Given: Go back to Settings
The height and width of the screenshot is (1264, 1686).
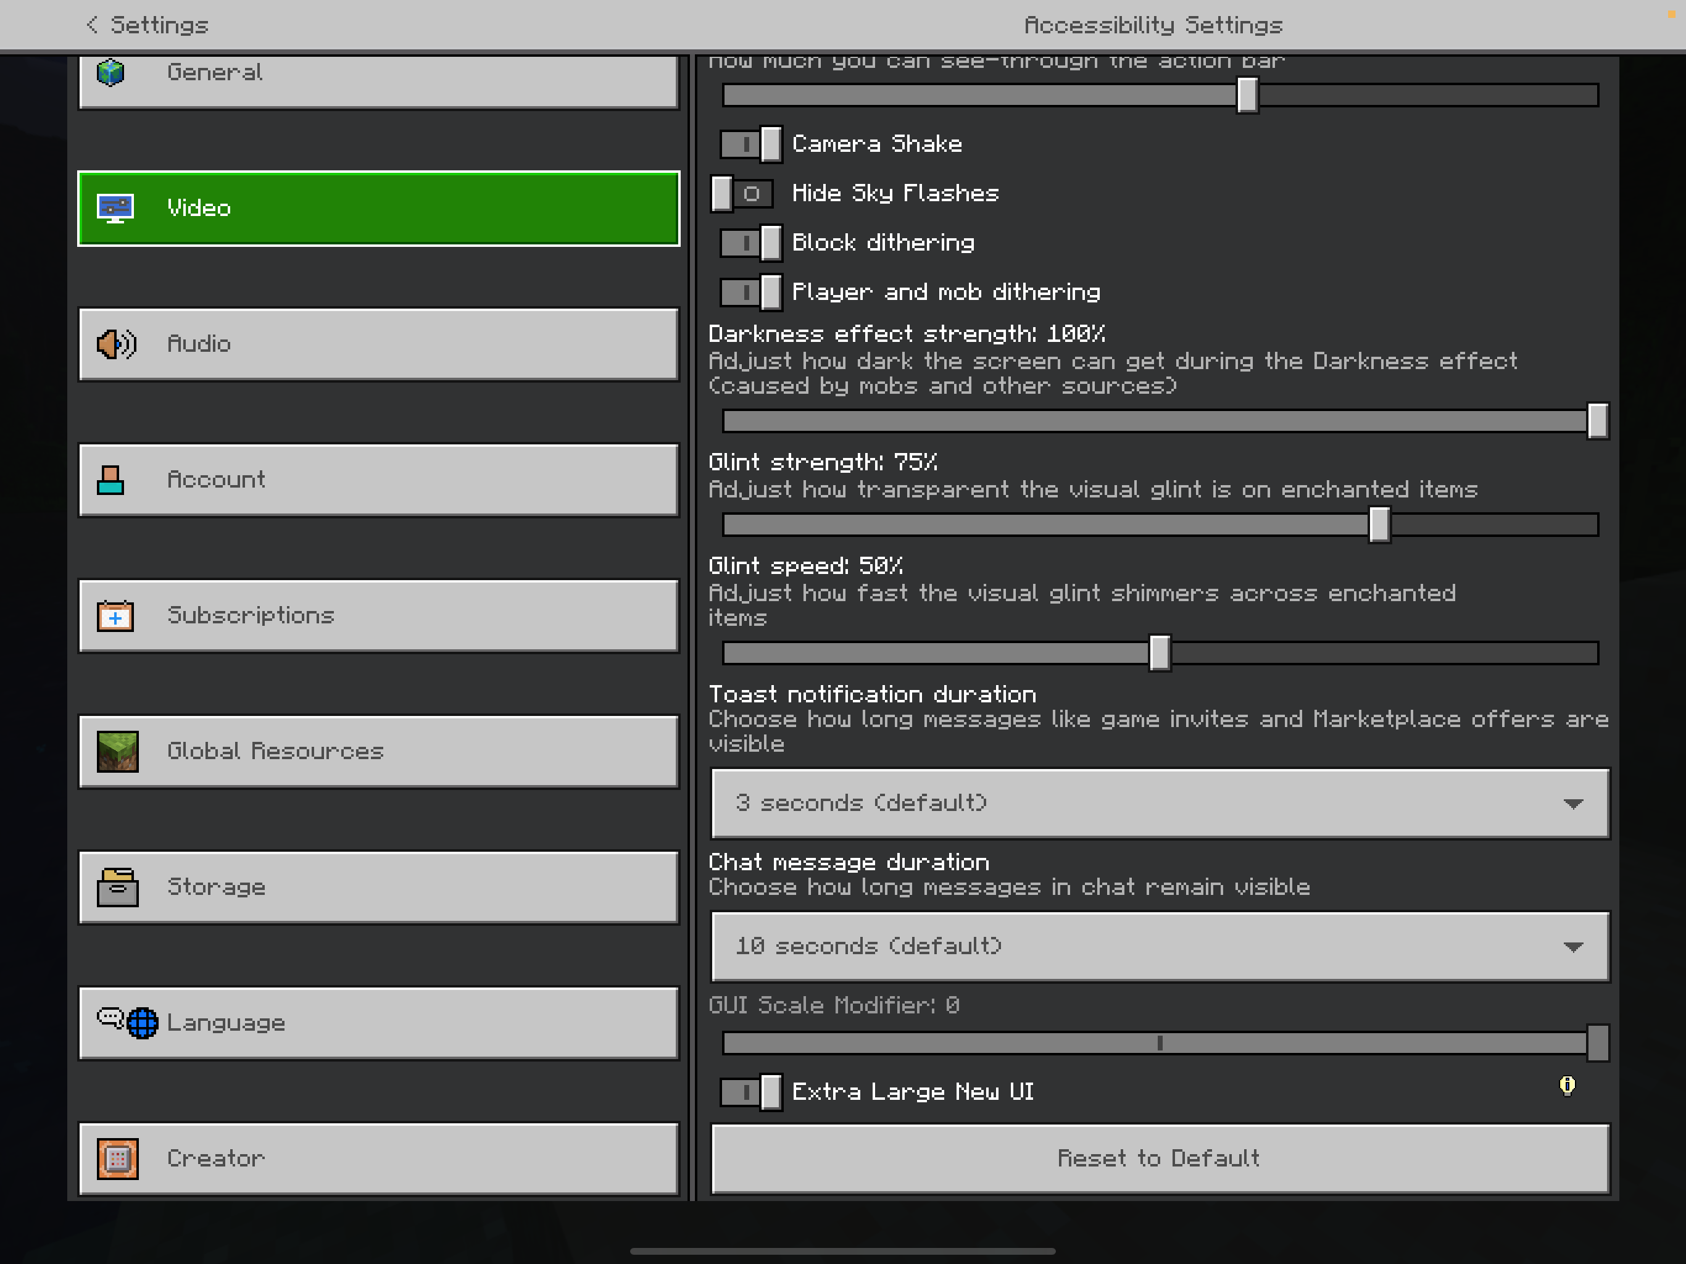Looking at the screenshot, I should 147,25.
